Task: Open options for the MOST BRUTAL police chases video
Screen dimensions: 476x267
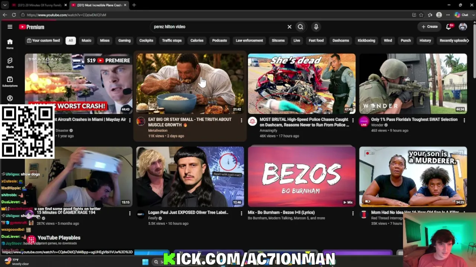Action: (x=353, y=120)
